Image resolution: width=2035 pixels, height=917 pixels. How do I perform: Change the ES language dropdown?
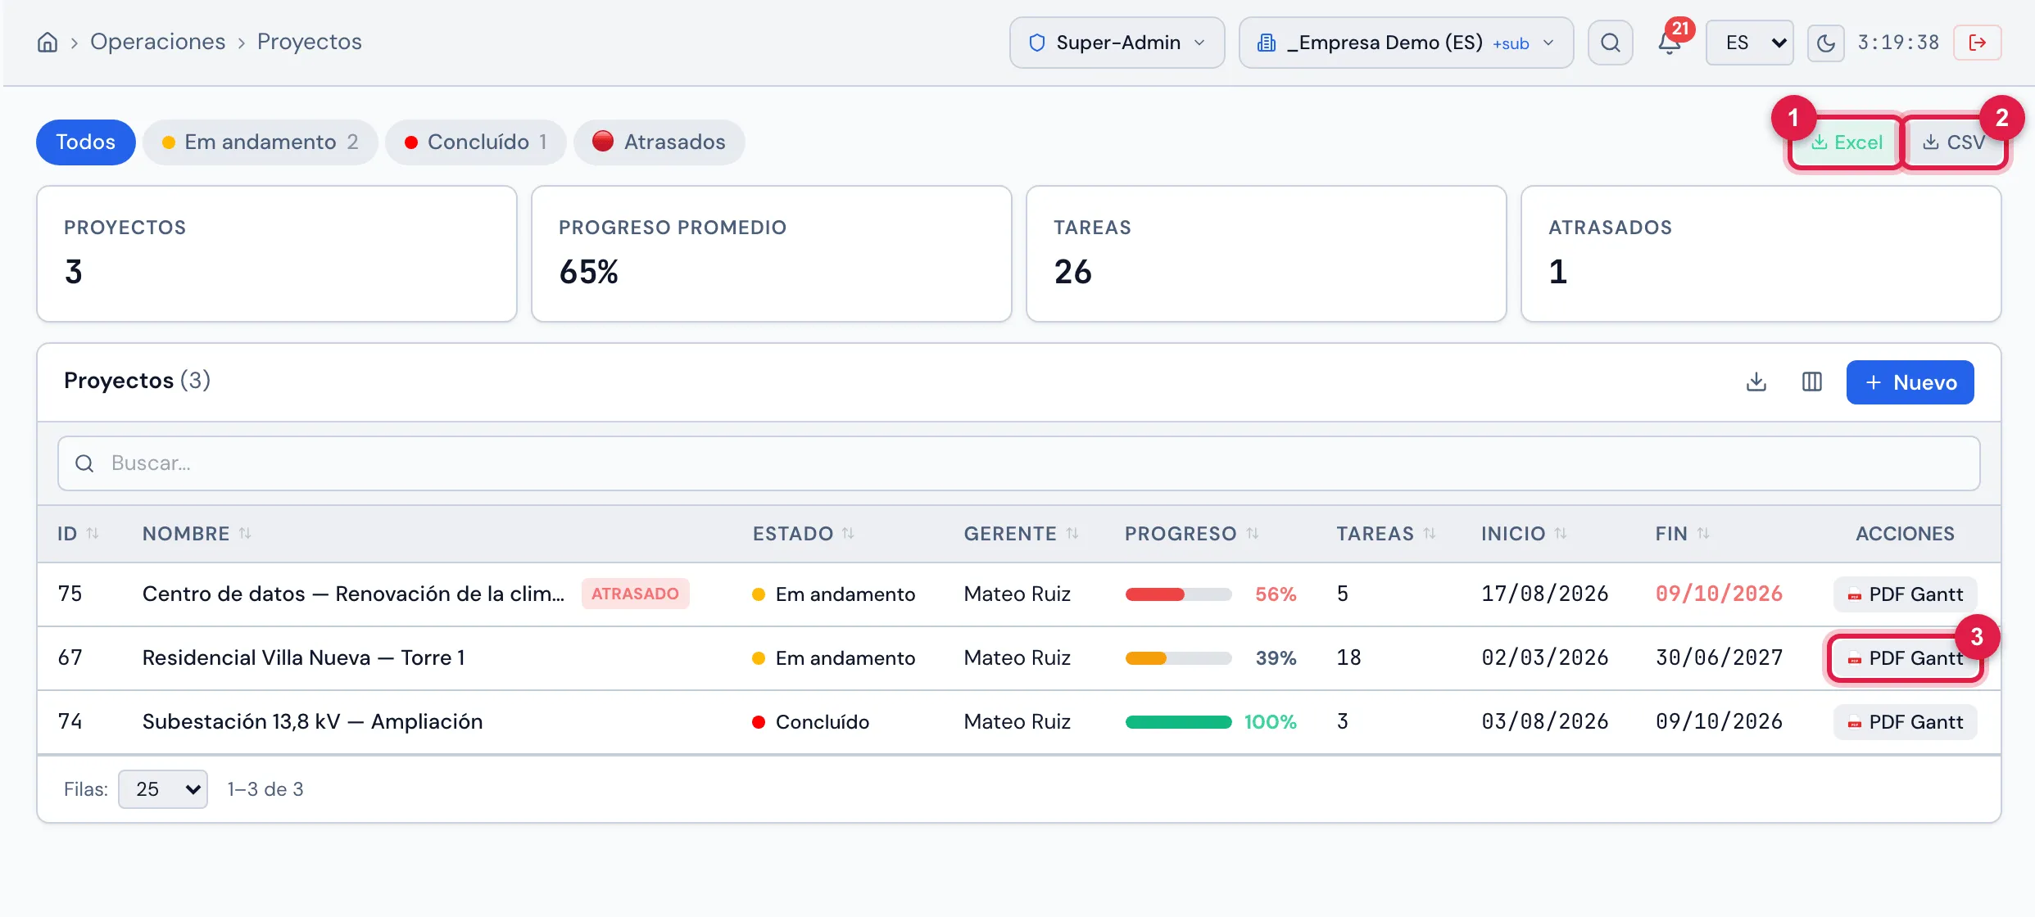pos(1749,43)
